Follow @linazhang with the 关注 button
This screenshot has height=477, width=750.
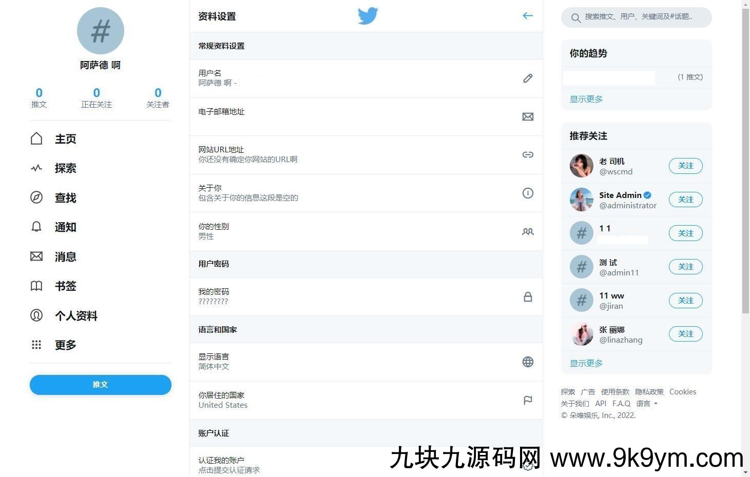[685, 334]
